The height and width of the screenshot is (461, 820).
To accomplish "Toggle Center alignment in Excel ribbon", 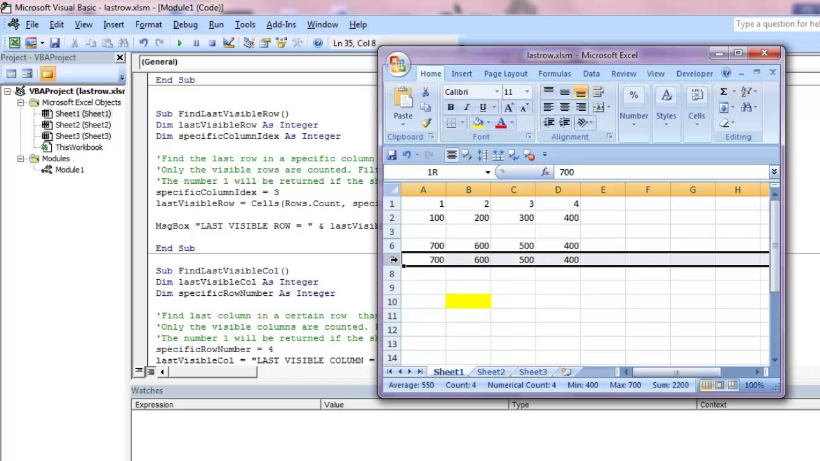I will click(564, 107).
